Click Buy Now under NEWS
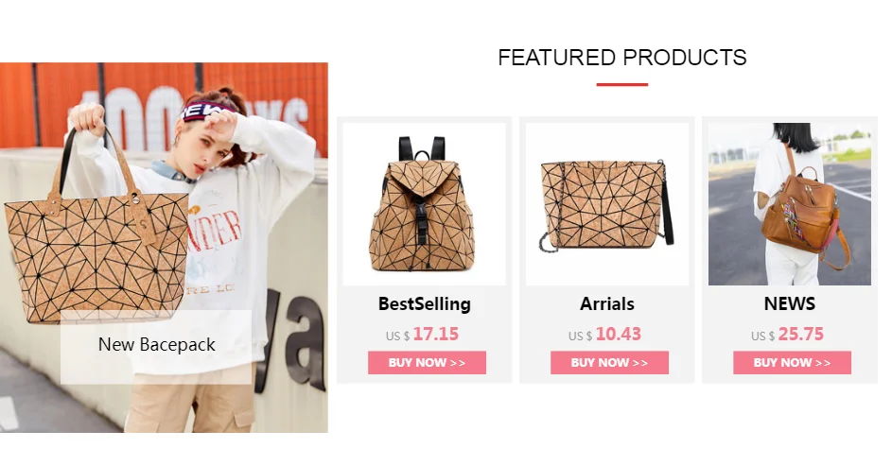This screenshot has height=466, width=892. (792, 363)
